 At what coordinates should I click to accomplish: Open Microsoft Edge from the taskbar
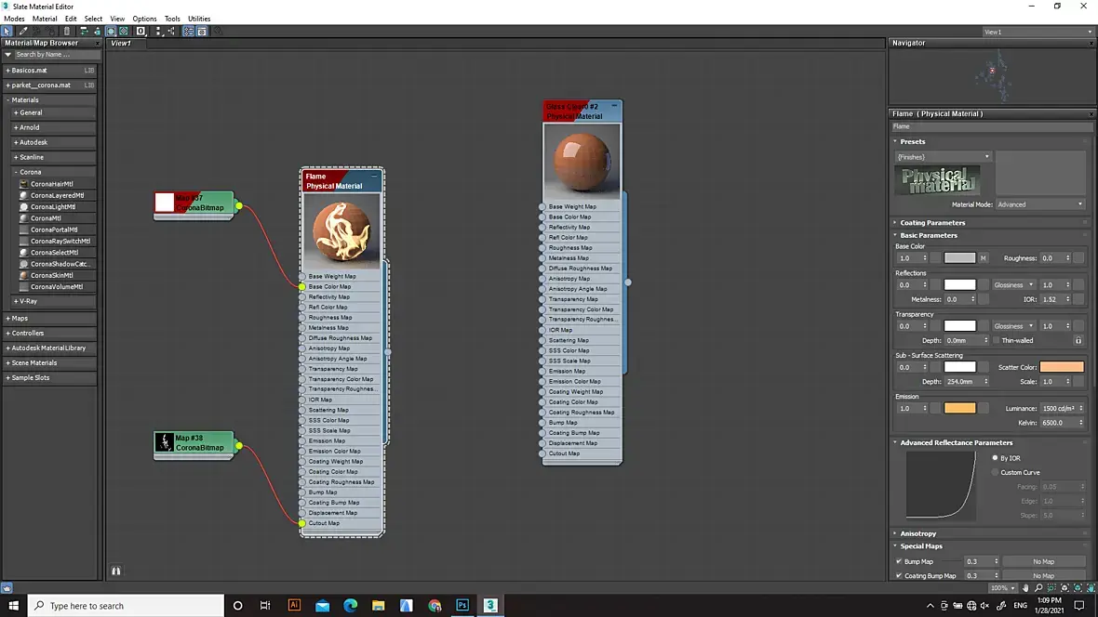coord(350,605)
